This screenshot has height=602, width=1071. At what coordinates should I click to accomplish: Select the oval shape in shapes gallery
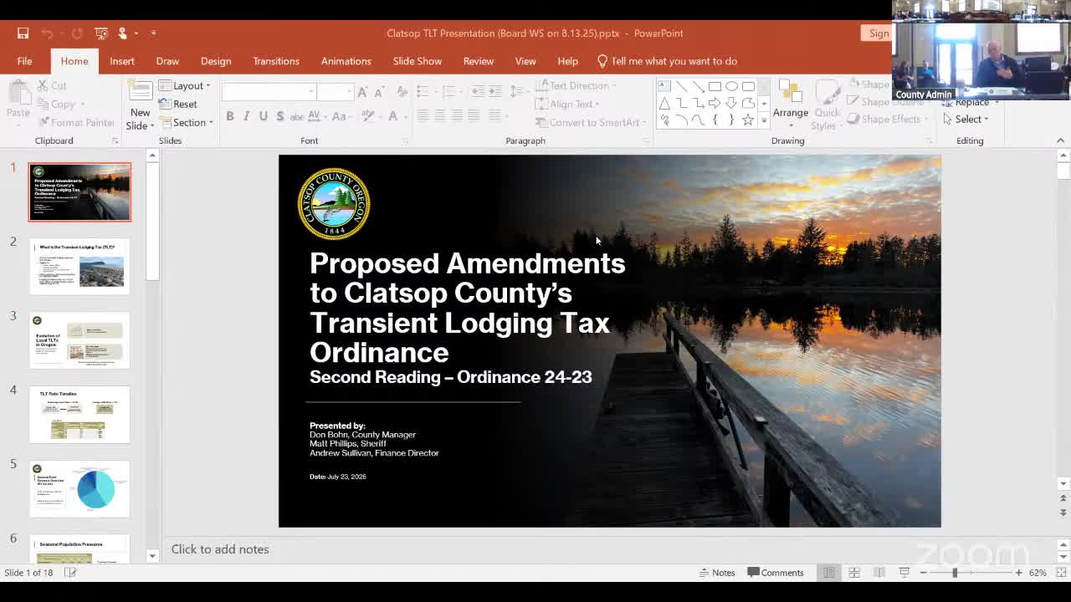click(731, 86)
